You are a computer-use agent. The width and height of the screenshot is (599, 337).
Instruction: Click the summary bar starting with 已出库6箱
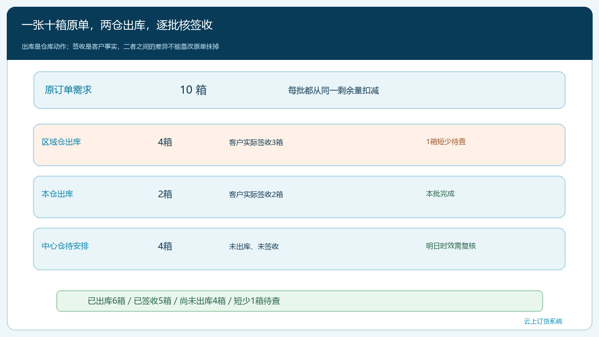click(299, 301)
